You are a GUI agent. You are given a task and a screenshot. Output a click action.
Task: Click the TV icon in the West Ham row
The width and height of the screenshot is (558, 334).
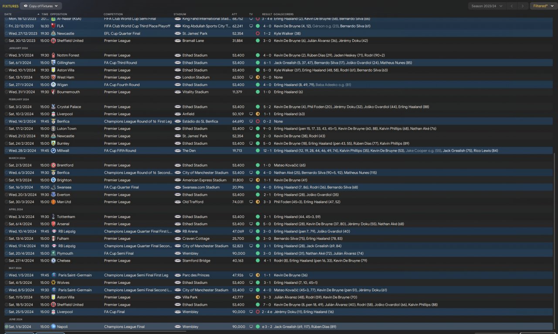pyautogui.click(x=251, y=77)
